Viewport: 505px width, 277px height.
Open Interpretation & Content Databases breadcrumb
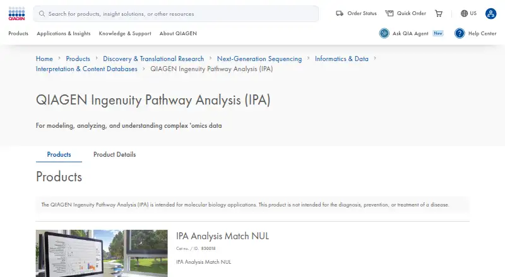(x=86, y=69)
